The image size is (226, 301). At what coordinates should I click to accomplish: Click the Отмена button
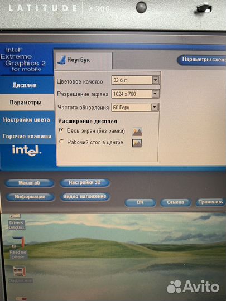[x=175, y=202]
